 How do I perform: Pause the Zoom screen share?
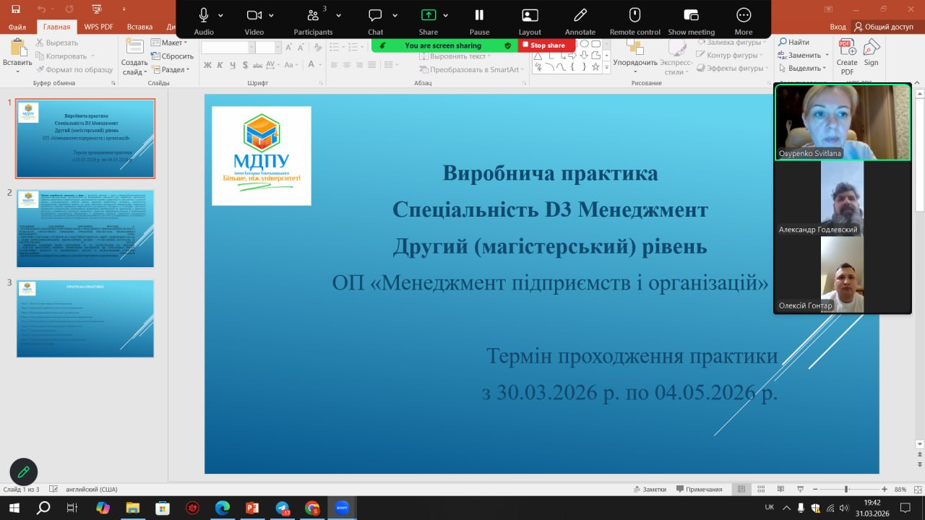point(479,16)
